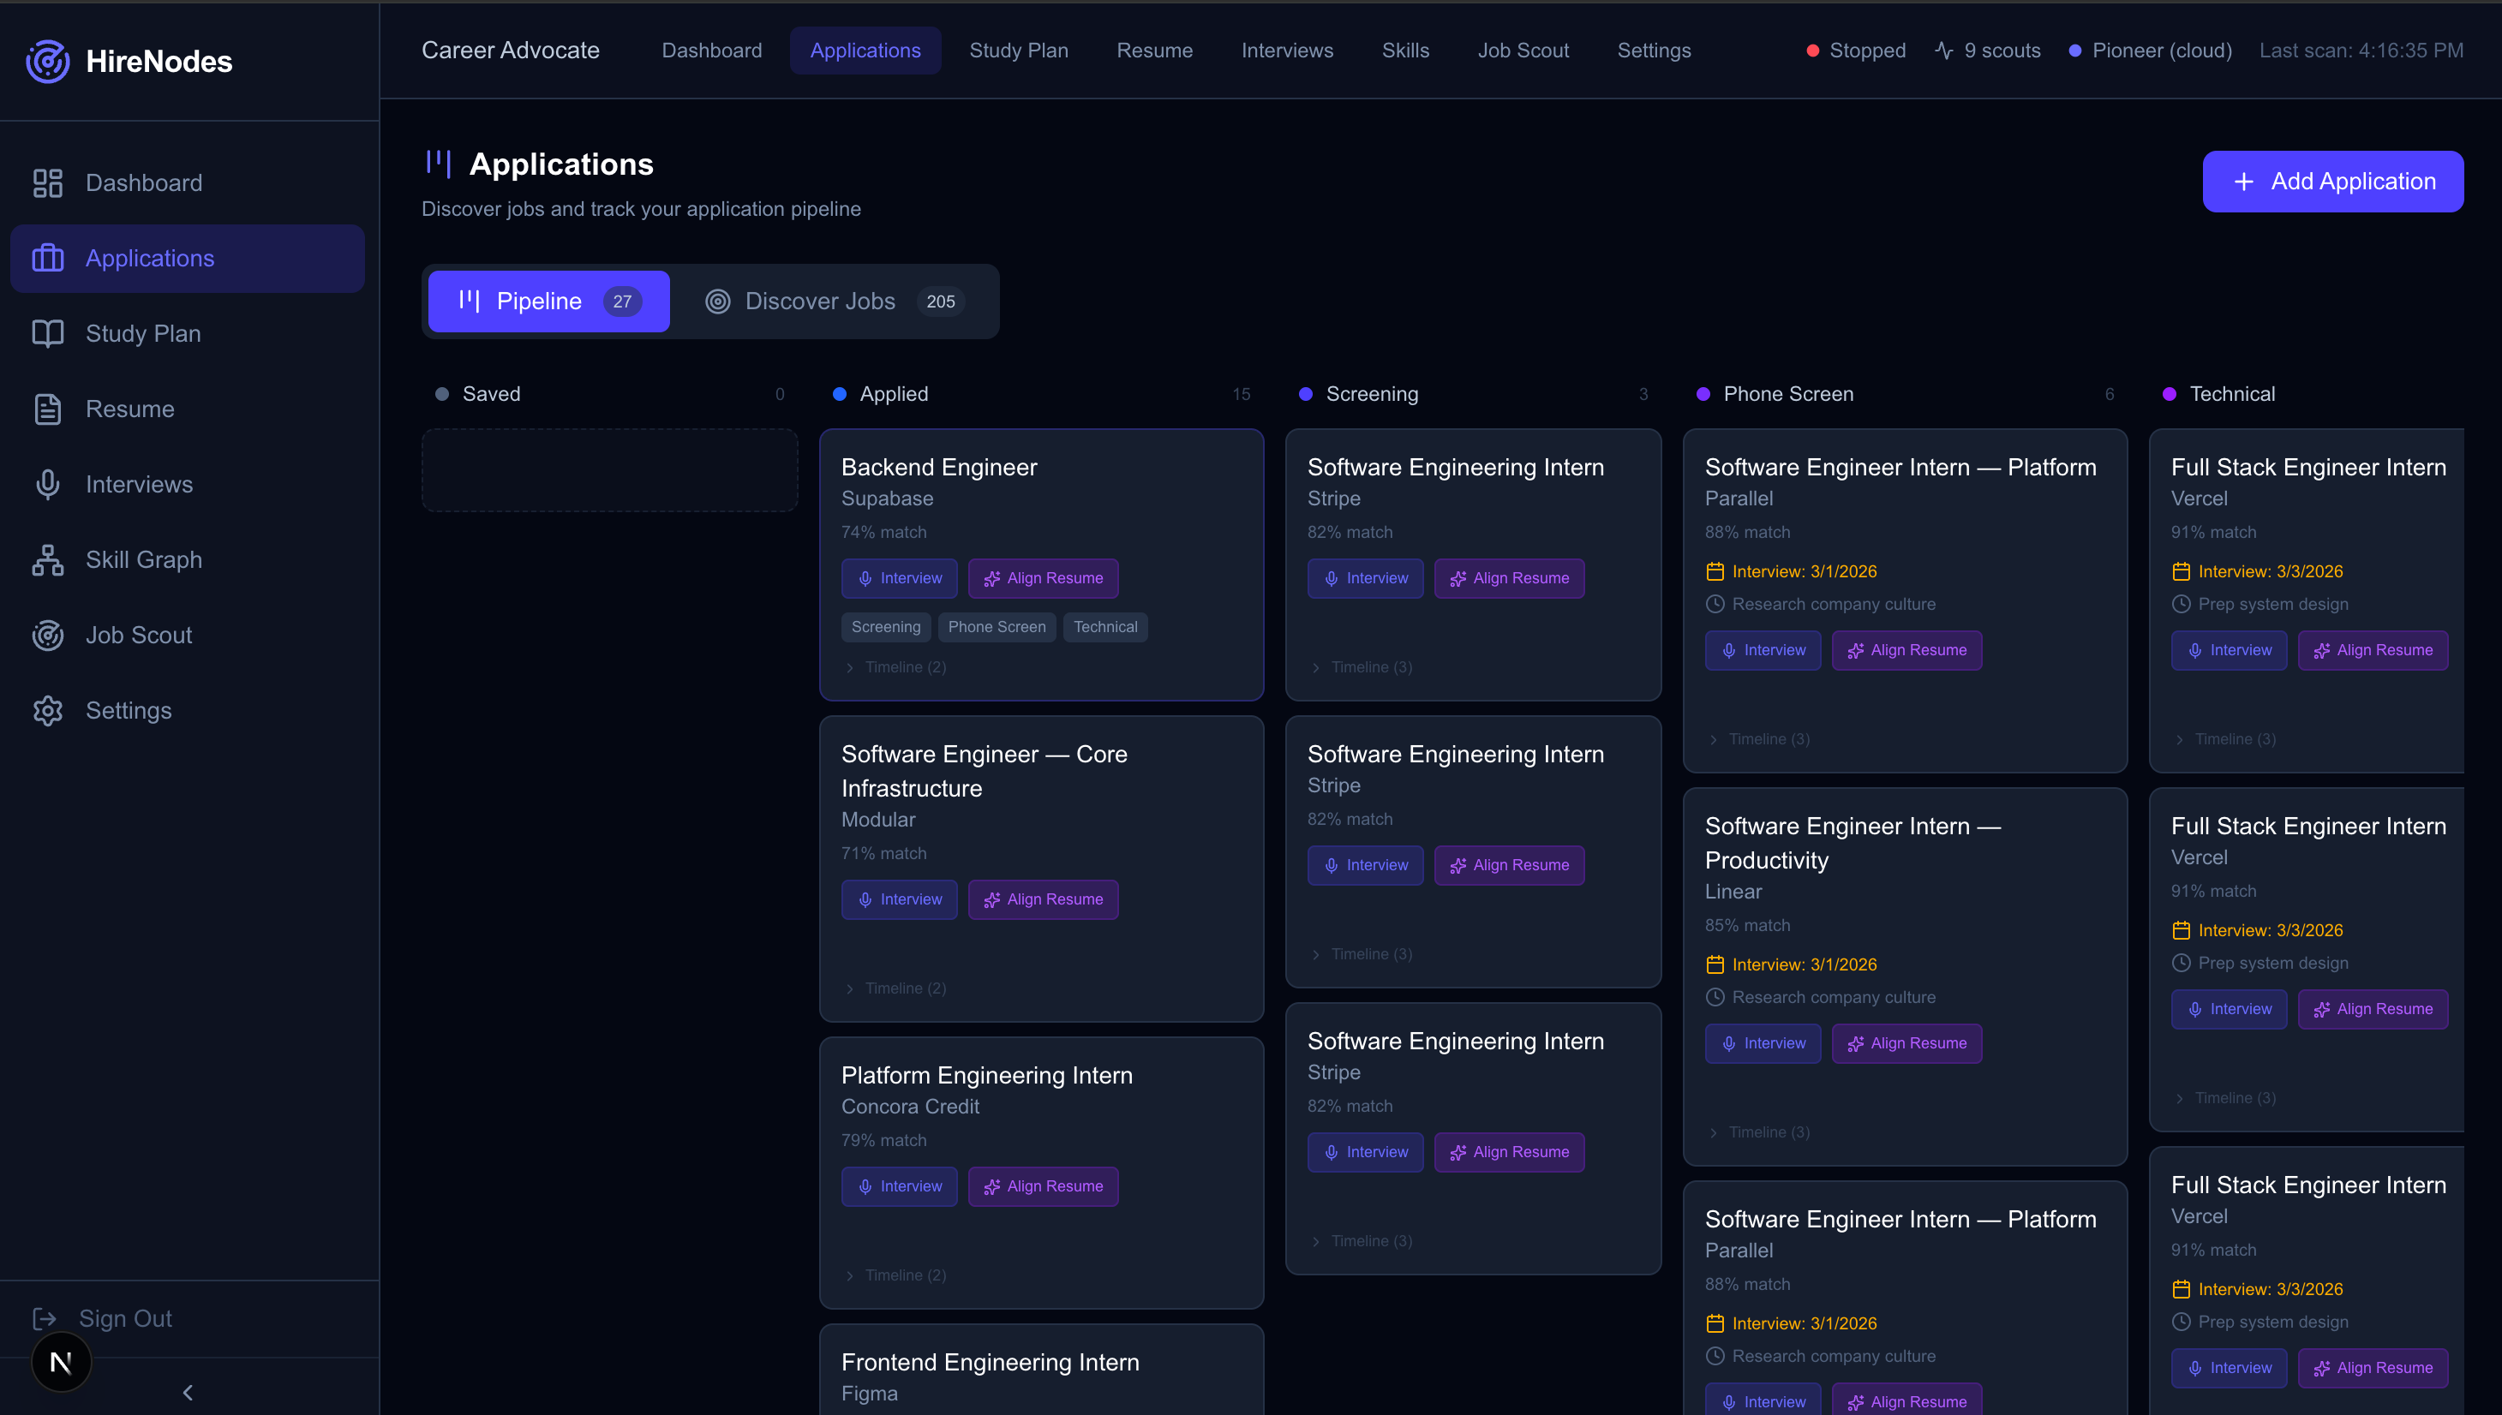Click the Add Application button
Screen dimensions: 2502x1415
click(2331, 181)
